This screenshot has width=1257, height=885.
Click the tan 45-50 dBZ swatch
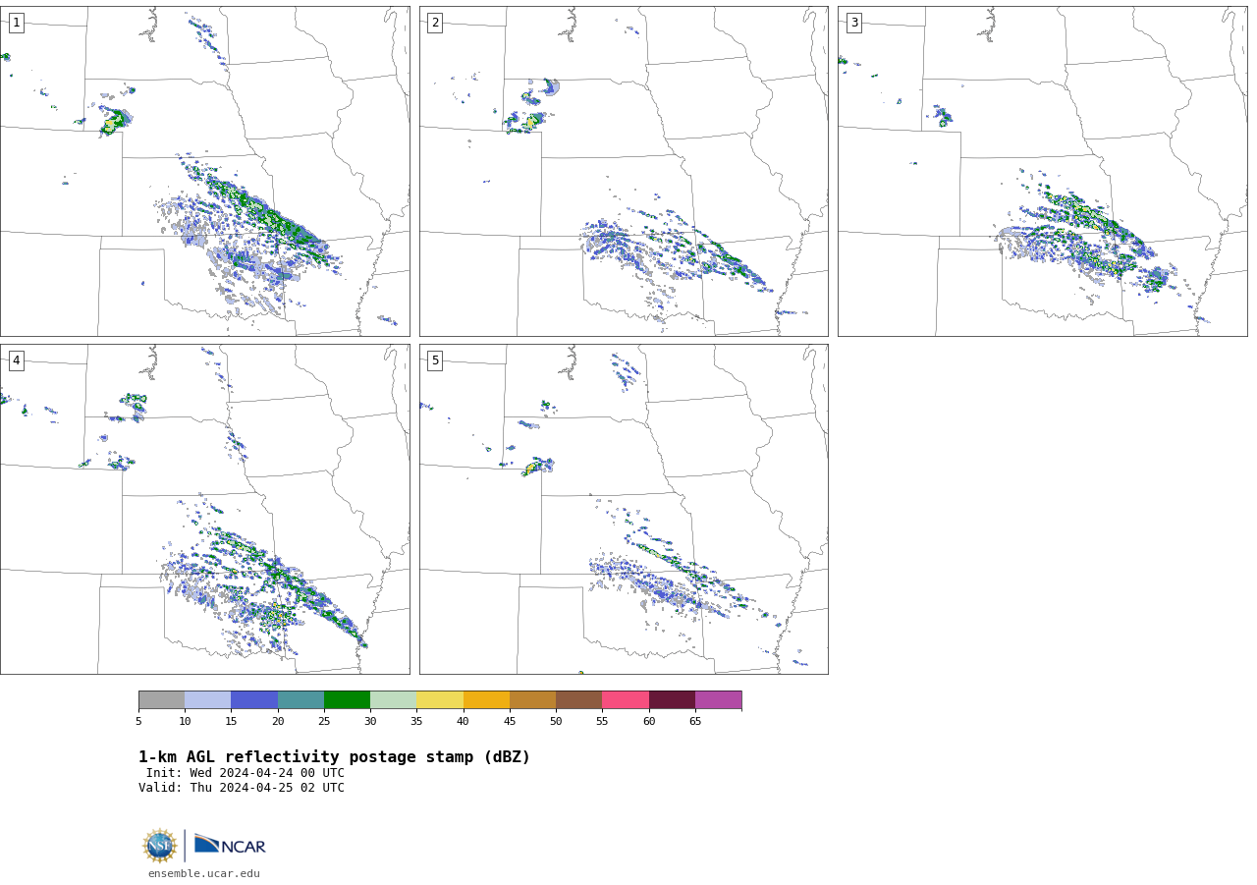[532, 699]
